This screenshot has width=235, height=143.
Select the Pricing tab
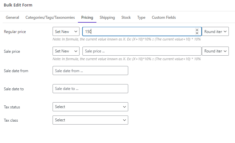click(87, 17)
